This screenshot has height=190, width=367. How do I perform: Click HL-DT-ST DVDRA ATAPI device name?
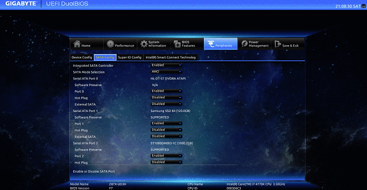coord(168,79)
